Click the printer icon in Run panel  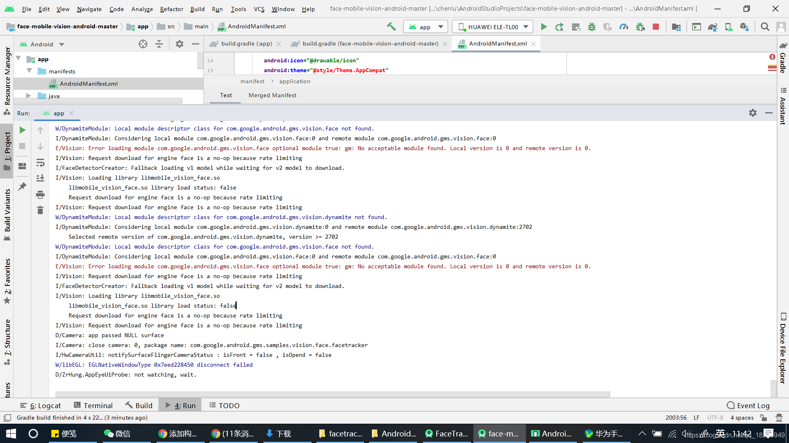(40, 194)
